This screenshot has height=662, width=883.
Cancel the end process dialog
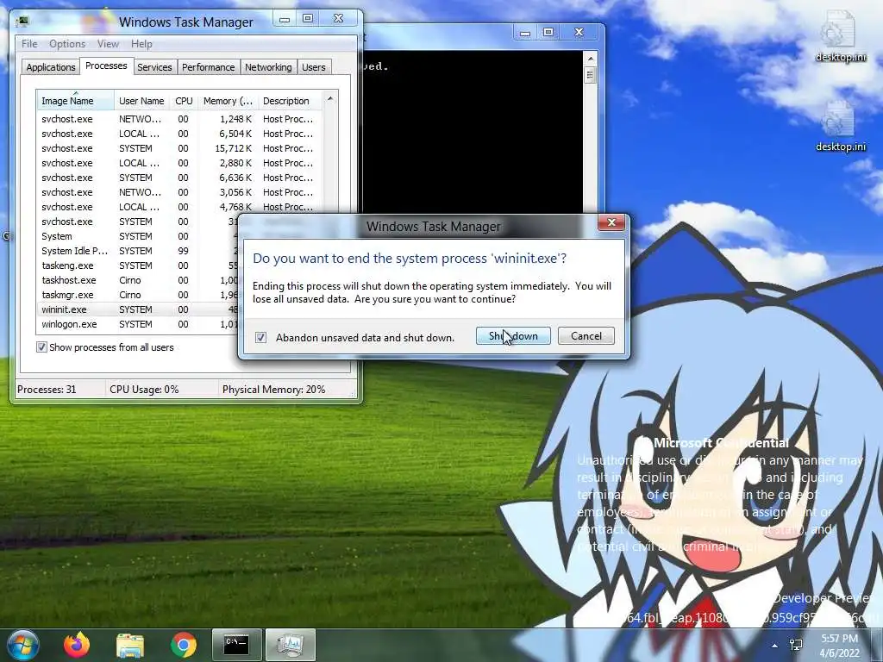tap(586, 336)
